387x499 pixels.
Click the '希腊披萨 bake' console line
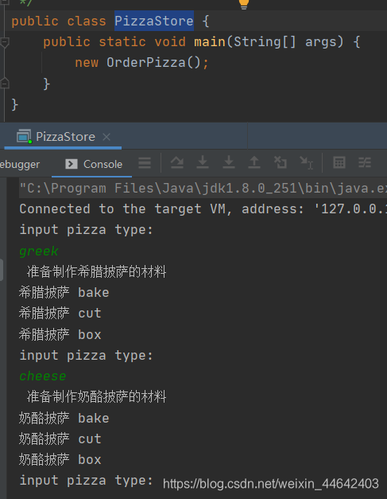point(64,292)
